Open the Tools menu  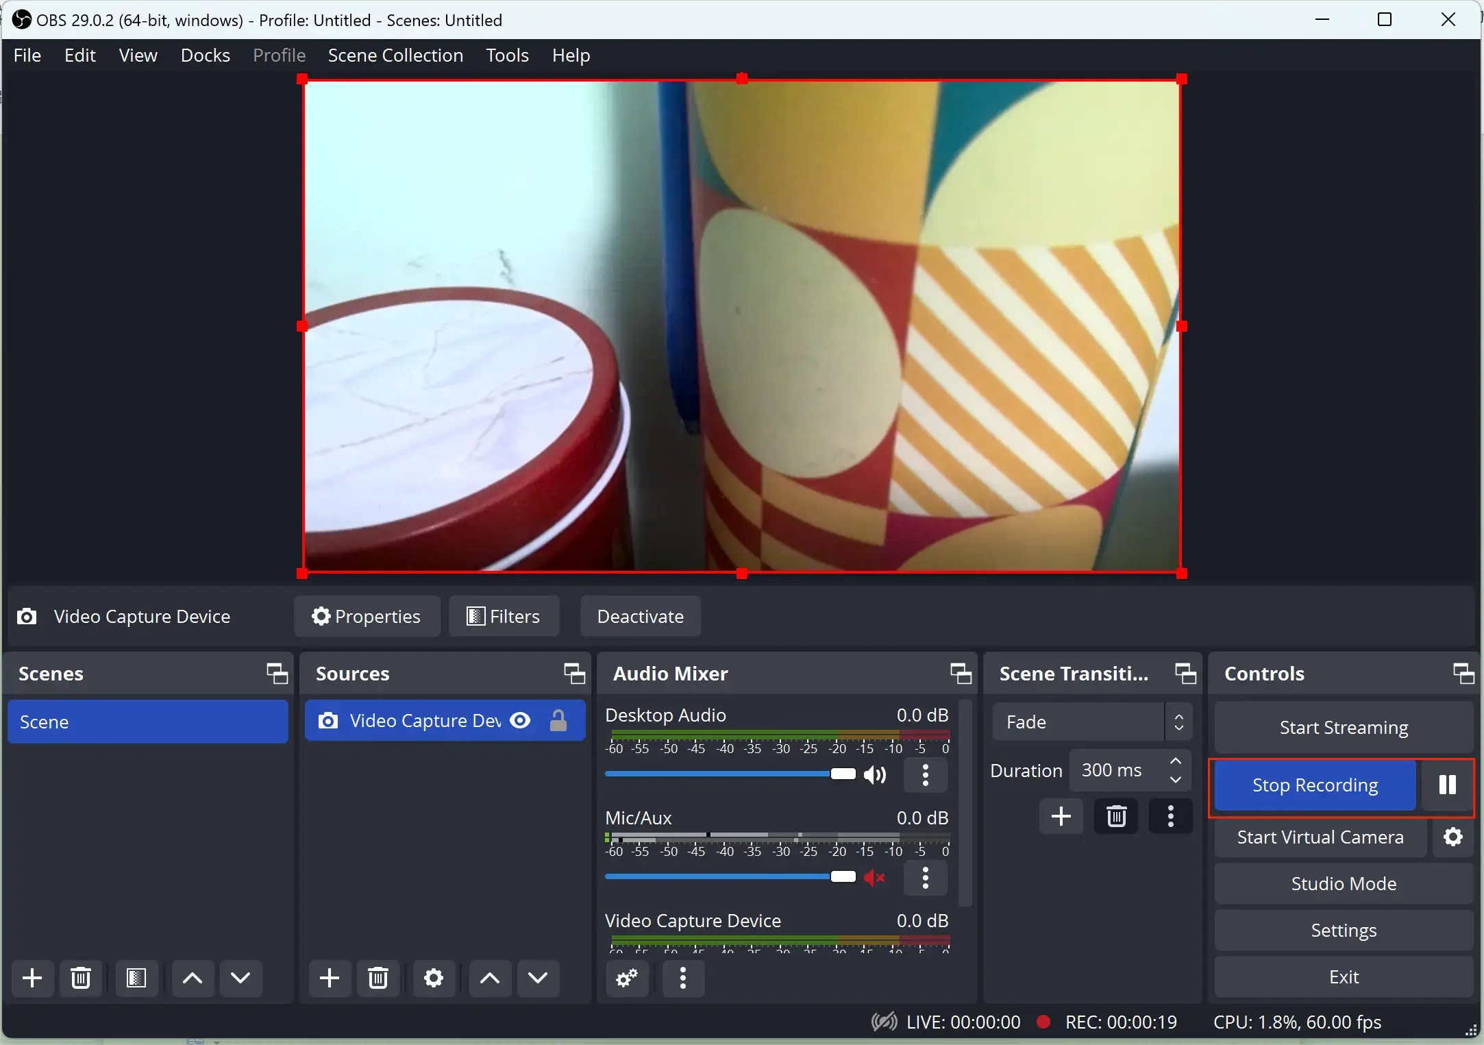click(x=508, y=54)
